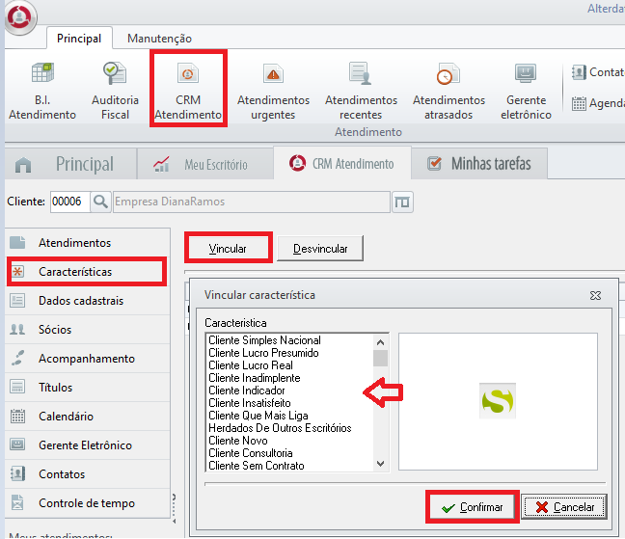Switch to Meu Escritório tab

coord(205,164)
